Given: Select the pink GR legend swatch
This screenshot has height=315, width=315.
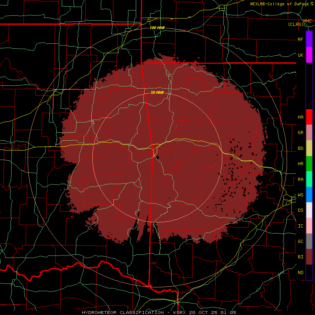Looking at the screenshot, I should click(309, 133).
